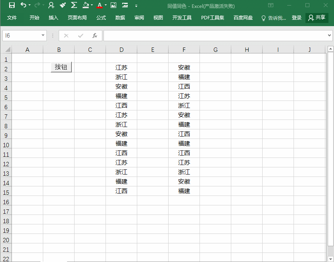Click the 共享 share button
334x262 pixels.
click(x=317, y=18)
